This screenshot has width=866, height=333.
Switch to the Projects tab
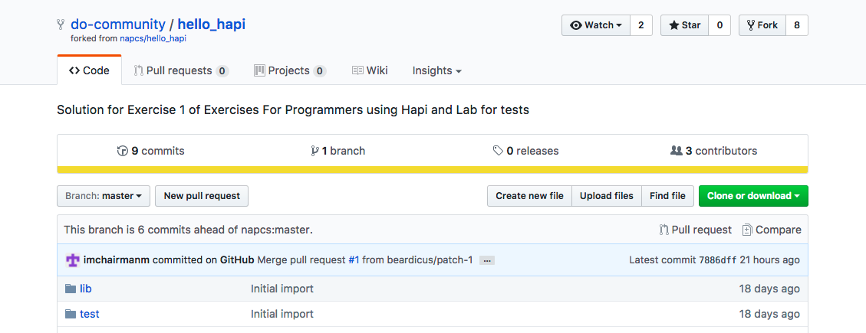coord(290,70)
